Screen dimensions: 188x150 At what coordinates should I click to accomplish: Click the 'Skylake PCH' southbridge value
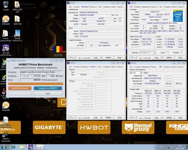[x=101, y=21]
